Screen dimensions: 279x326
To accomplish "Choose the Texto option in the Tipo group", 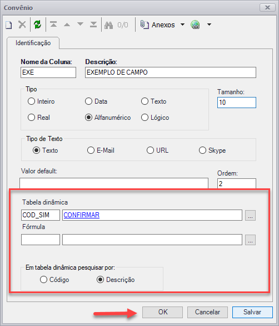I will (x=154, y=101).
